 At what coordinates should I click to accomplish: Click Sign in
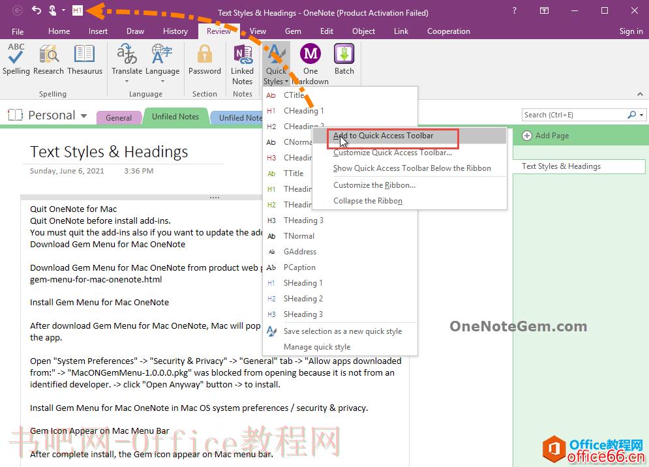[631, 31]
